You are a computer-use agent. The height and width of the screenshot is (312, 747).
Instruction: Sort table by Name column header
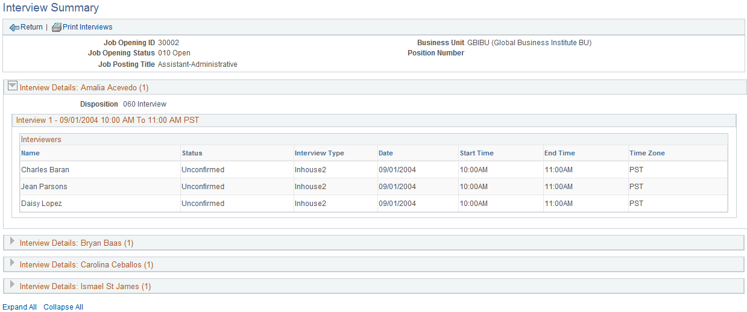point(30,153)
